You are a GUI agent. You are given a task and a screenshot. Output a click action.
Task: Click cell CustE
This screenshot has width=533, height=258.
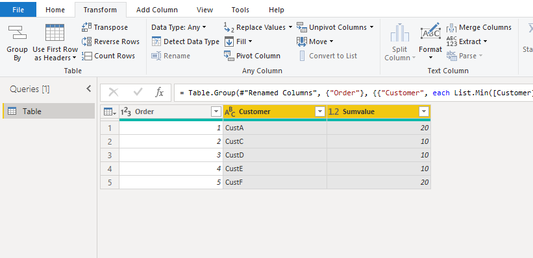pyautogui.click(x=275, y=169)
